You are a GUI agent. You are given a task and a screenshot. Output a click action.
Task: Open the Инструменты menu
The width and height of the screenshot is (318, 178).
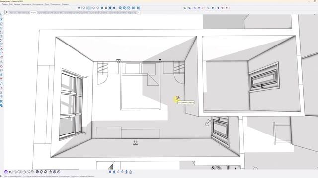tap(38, 4)
